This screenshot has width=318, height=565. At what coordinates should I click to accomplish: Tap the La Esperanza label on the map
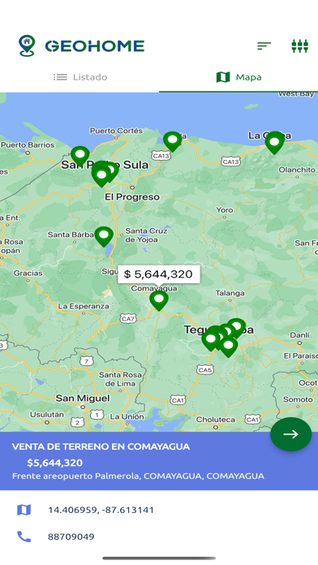pos(84,306)
